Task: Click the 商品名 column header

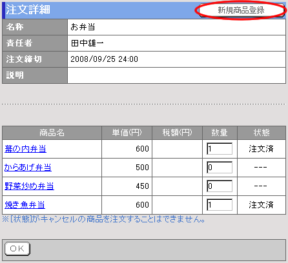Action: (x=52, y=133)
